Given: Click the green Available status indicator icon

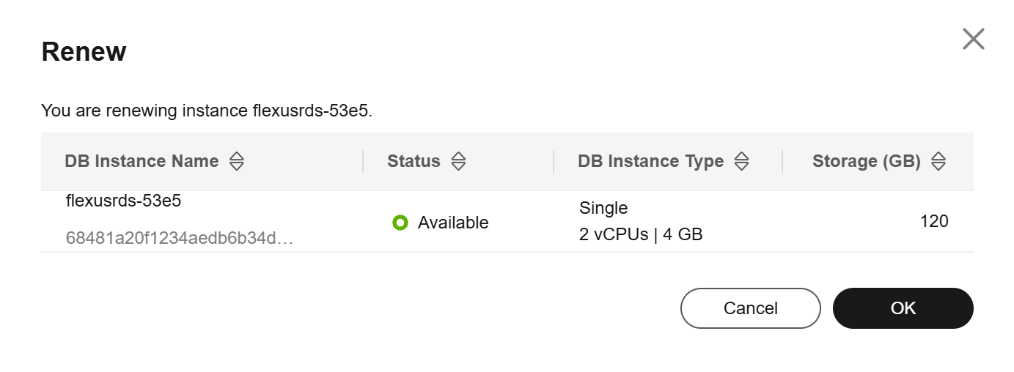Looking at the screenshot, I should [x=400, y=223].
